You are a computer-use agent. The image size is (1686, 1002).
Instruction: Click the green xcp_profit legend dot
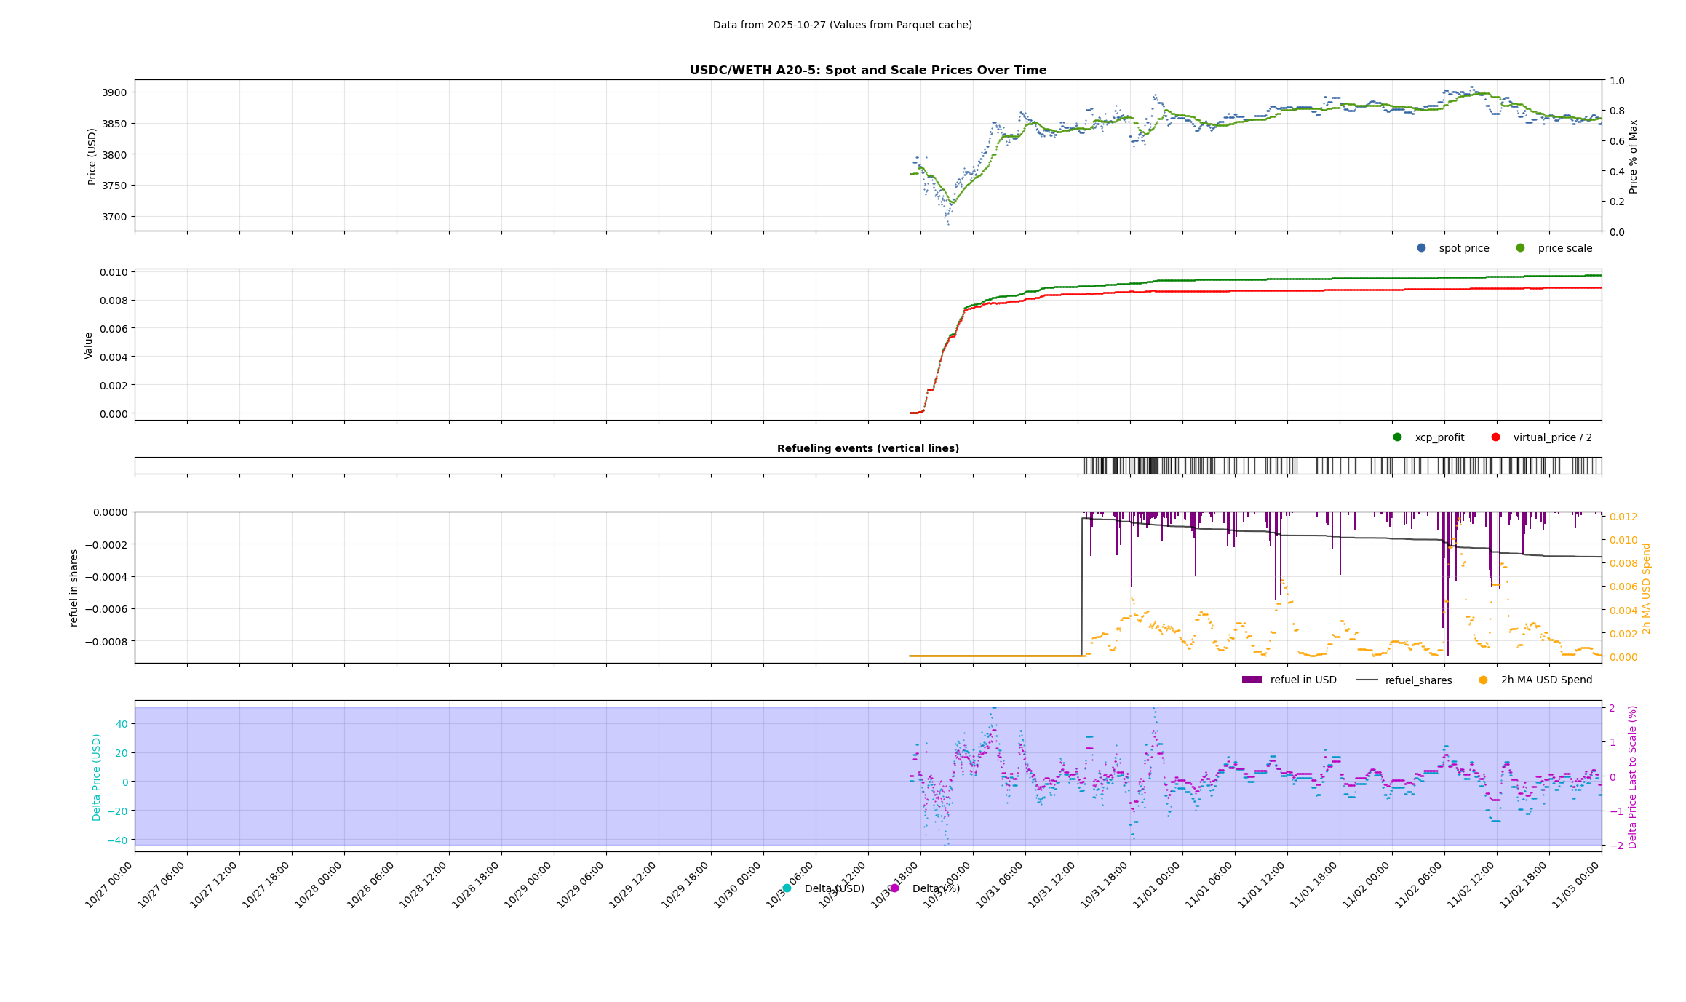tap(1397, 437)
